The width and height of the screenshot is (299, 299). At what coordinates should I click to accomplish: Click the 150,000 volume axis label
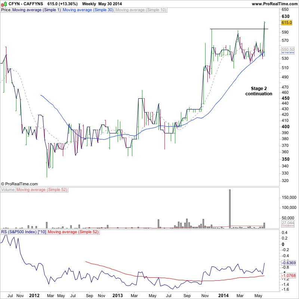click(x=289, y=198)
